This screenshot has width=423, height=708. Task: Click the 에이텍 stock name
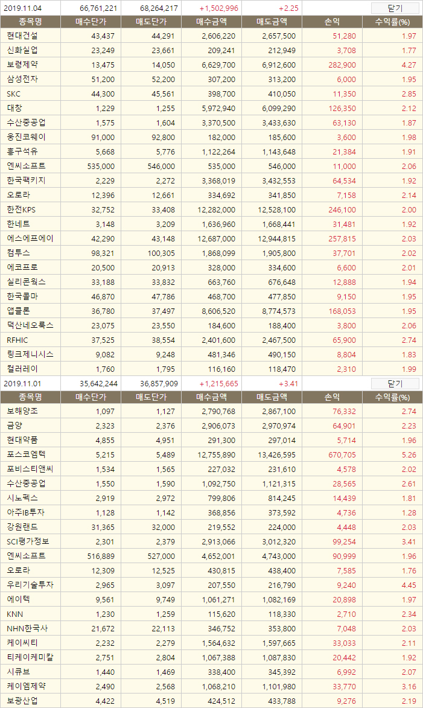[19, 599]
